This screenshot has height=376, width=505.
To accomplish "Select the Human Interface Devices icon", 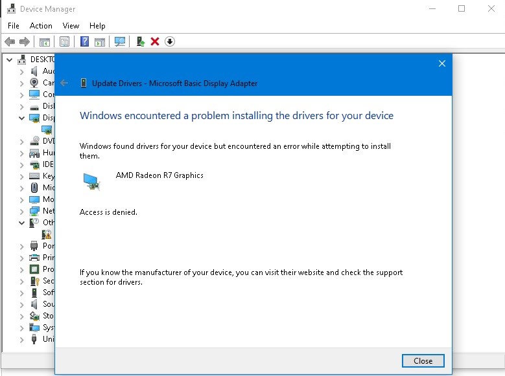I will pyautogui.click(x=34, y=153).
